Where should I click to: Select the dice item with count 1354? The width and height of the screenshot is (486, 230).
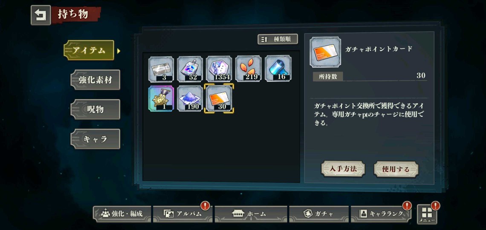[x=219, y=69]
